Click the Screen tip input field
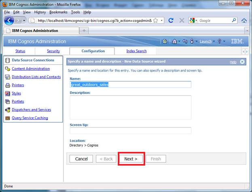This screenshot has height=192, width=252. [131, 131]
